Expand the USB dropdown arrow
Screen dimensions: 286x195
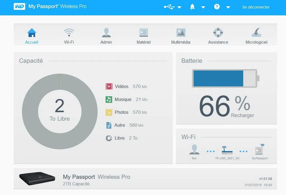tap(179, 7)
